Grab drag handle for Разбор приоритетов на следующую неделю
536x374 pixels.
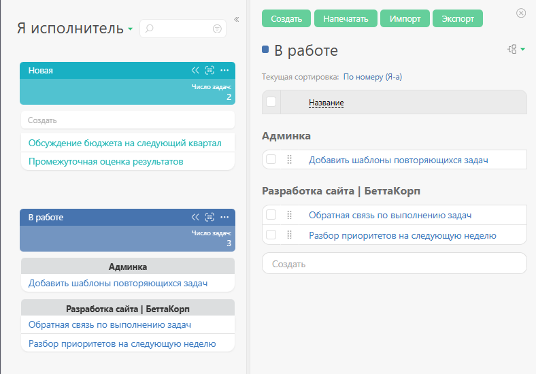click(289, 235)
